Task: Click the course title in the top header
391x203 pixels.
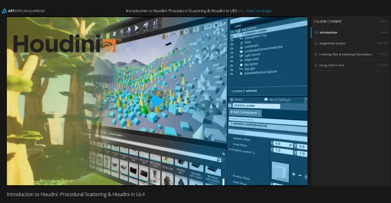Action: tap(181, 11)
